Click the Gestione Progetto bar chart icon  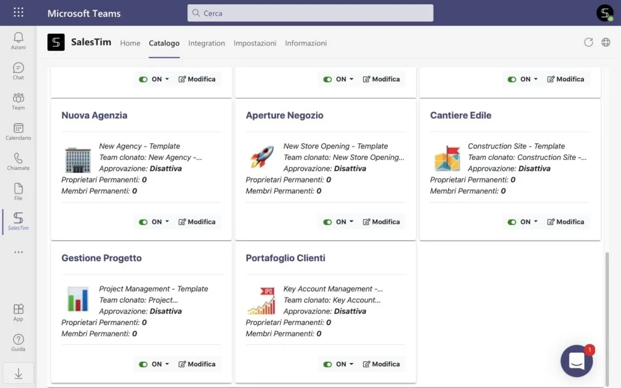click(78, 299)
